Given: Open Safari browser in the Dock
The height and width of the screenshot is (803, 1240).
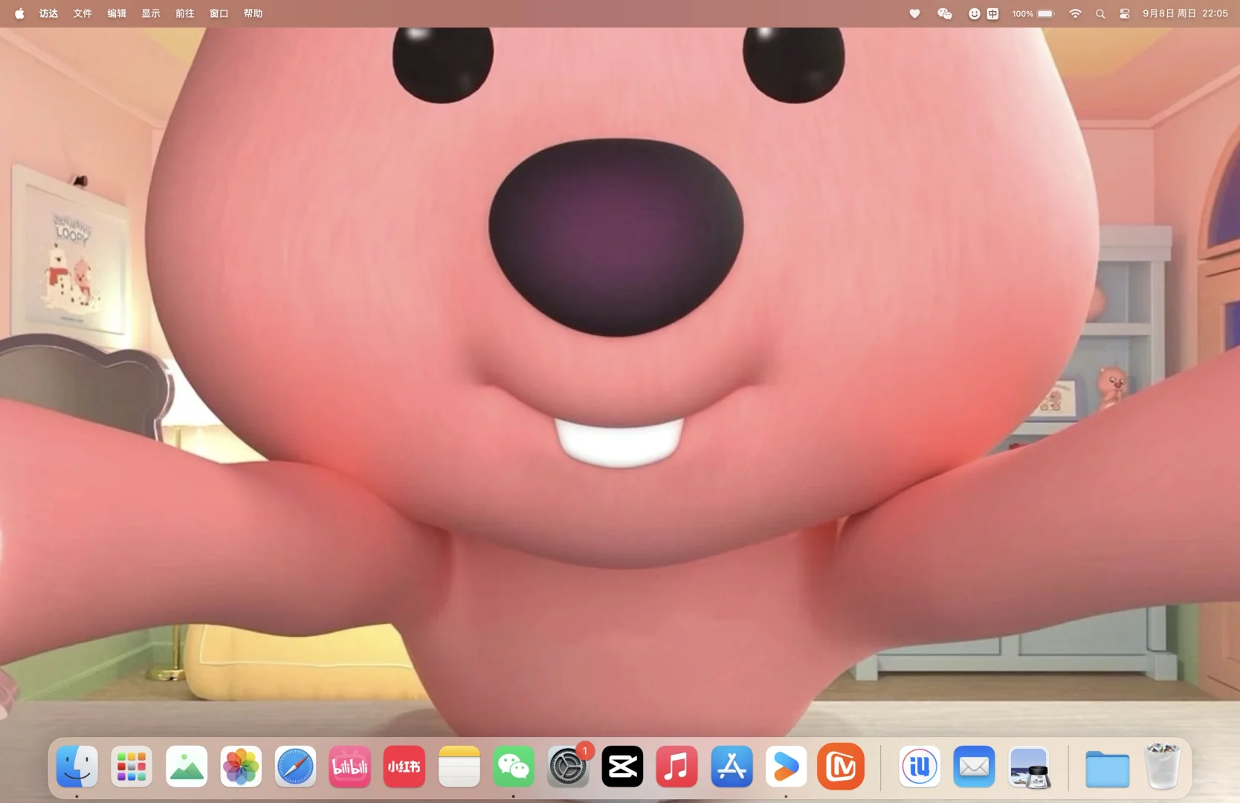Looking at the screenshot, I should point(296,767).
